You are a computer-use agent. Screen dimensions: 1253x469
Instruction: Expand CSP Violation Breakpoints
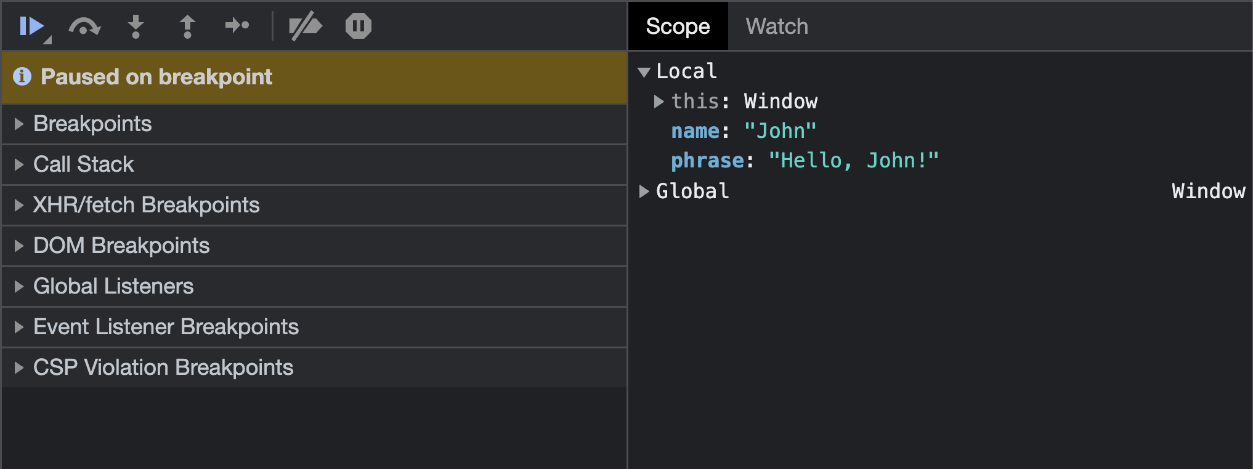coord(163,367)
